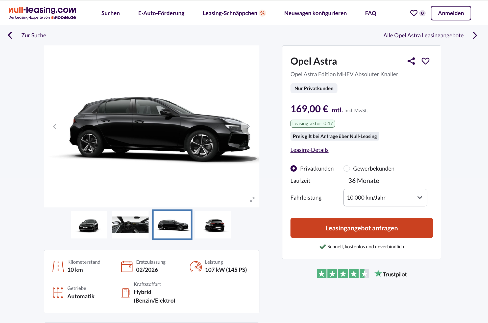This screenshot has width=488, height=323.
Task: Click the Anmelden button
Action: point(451,13)
